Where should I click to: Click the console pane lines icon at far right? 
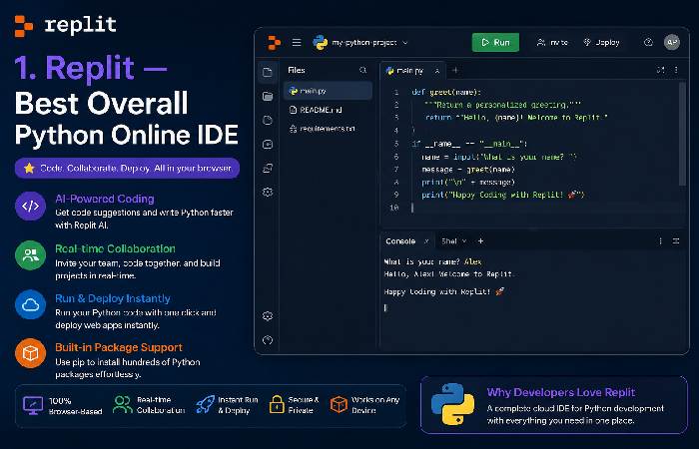[676, 241]
